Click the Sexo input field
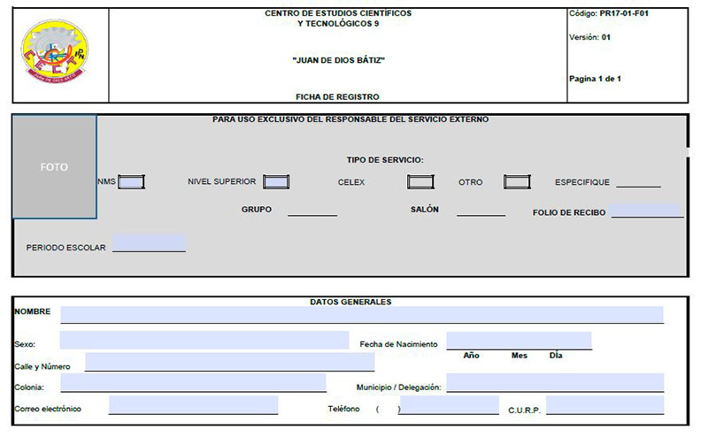This screenshot has height=437, width=708. (x=204, y=340)
